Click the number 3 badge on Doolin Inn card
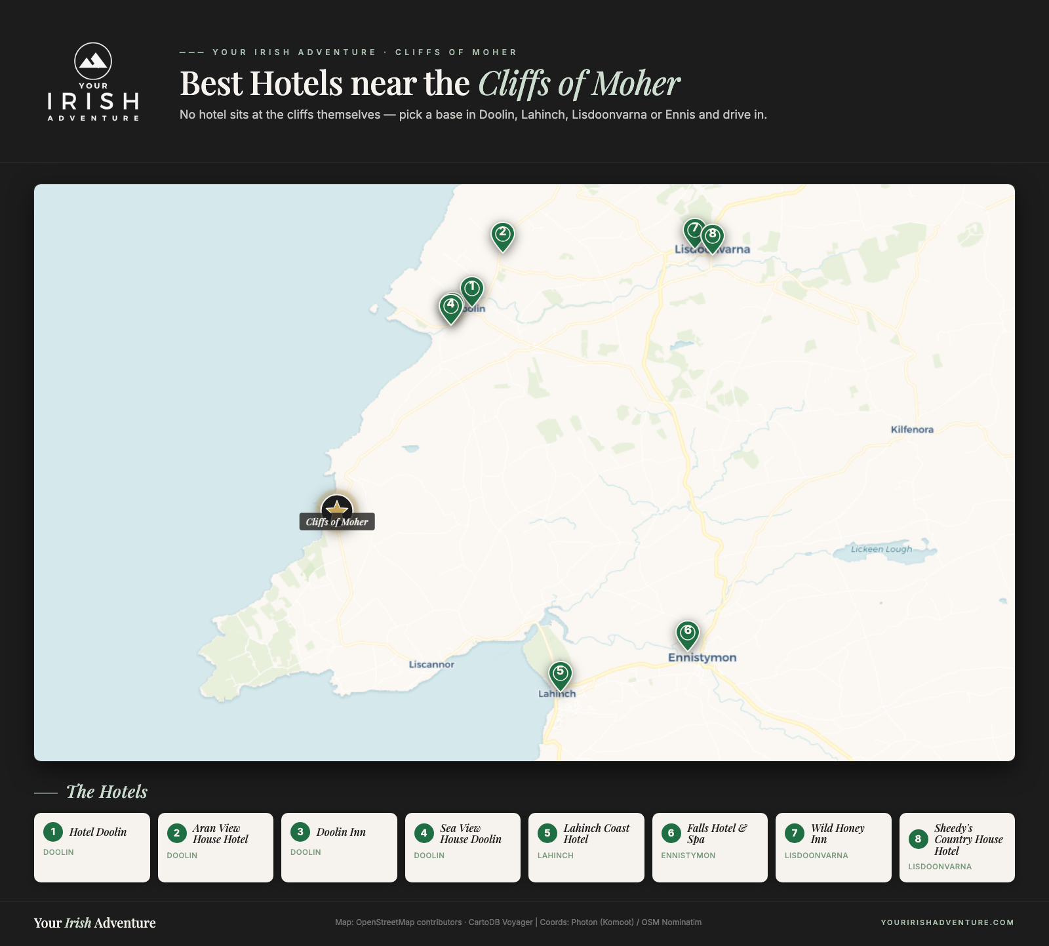The height and width of the screenshot is (946, 1049). click(x=300, y=832)
